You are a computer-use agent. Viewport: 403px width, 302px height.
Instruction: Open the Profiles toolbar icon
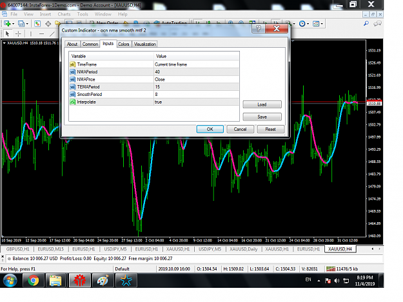[21, 24]
